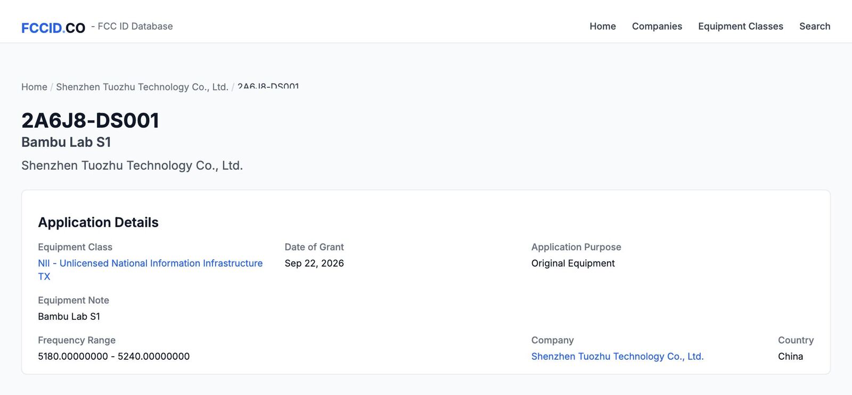Open Shenzhen Tuozhu Technology breadcrumb link

coord(142,87)
